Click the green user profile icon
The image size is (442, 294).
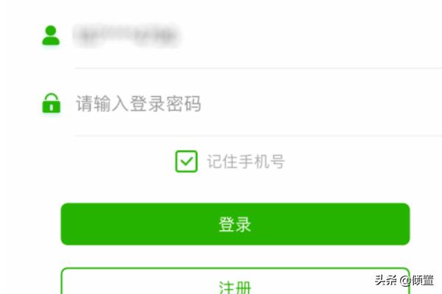(x=51, y=35)
